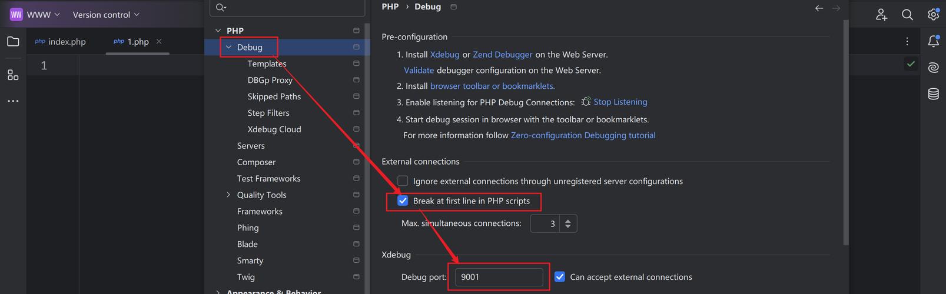The image size is (946, 294).
Task: Click the PHP breadcrumb
Action: point(390,7)
